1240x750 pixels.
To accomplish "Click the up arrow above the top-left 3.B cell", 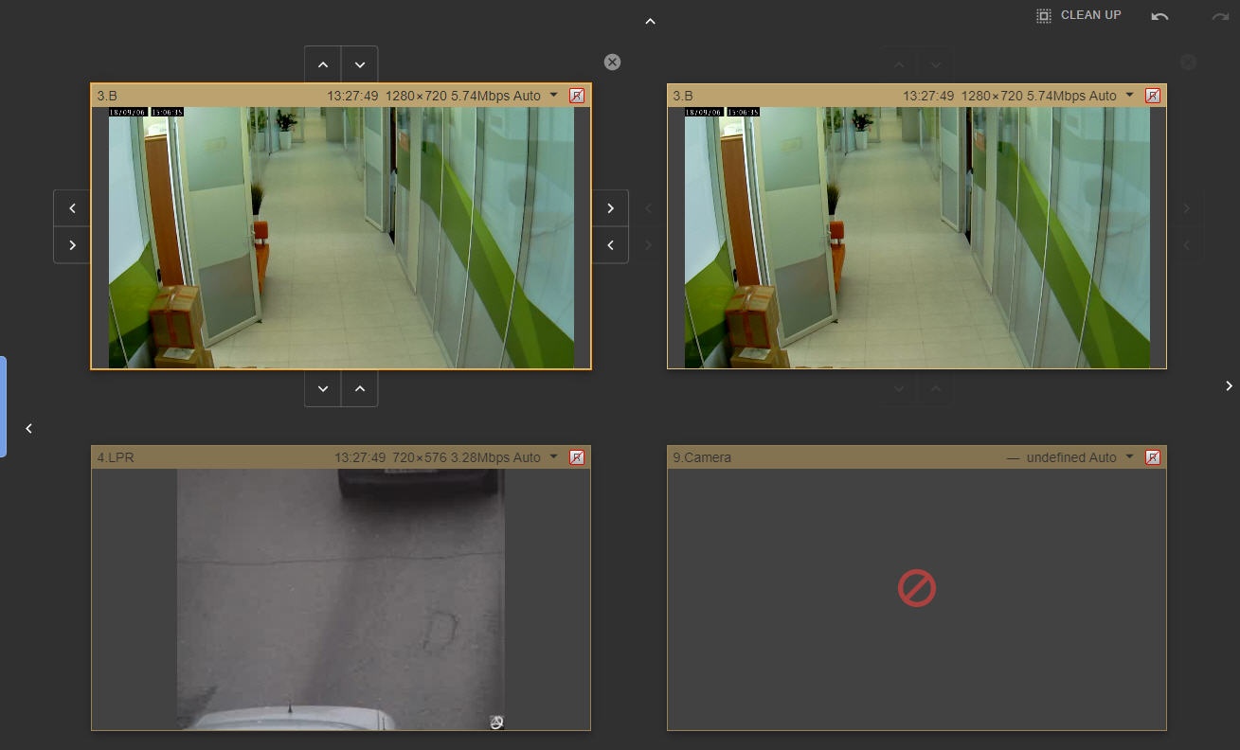I will pos(323,64).
